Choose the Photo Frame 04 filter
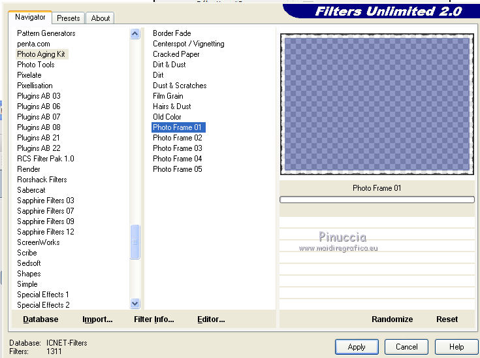This screenshot has width=480, height=358. [x=178, y=159]
